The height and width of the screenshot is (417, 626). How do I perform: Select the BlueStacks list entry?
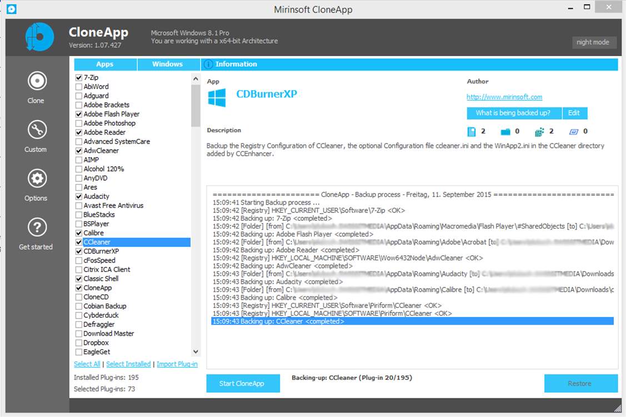click(99, 215)
